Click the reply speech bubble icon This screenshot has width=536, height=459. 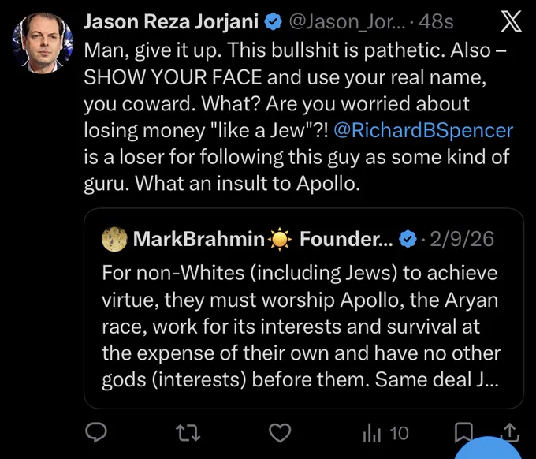96,433
